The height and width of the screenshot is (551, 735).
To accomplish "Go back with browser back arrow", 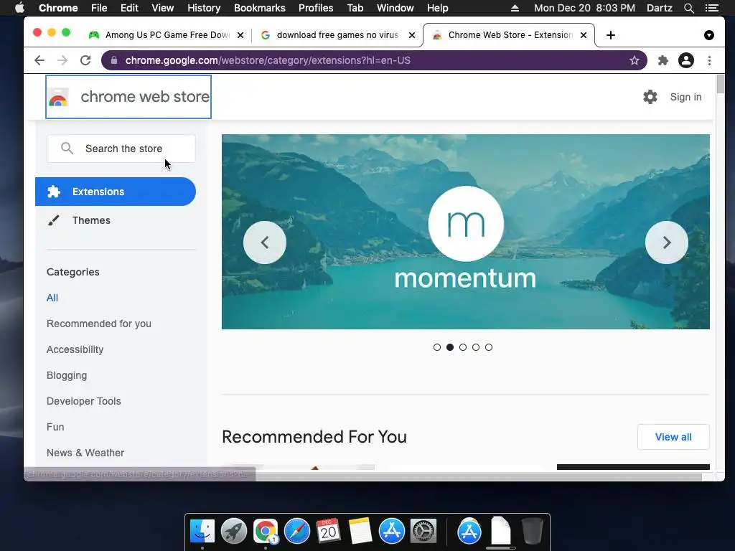I will click(x=39, y=60).
